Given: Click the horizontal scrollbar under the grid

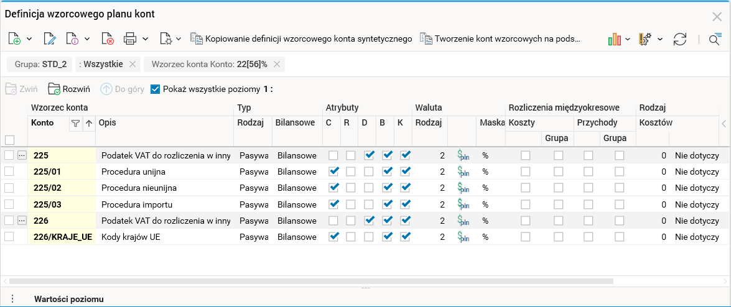Looking at the screenshot, I should 311,281.
